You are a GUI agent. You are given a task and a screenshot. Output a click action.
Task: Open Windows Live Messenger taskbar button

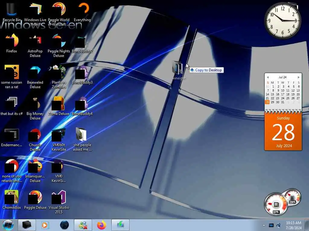click(x=83, y=225)
